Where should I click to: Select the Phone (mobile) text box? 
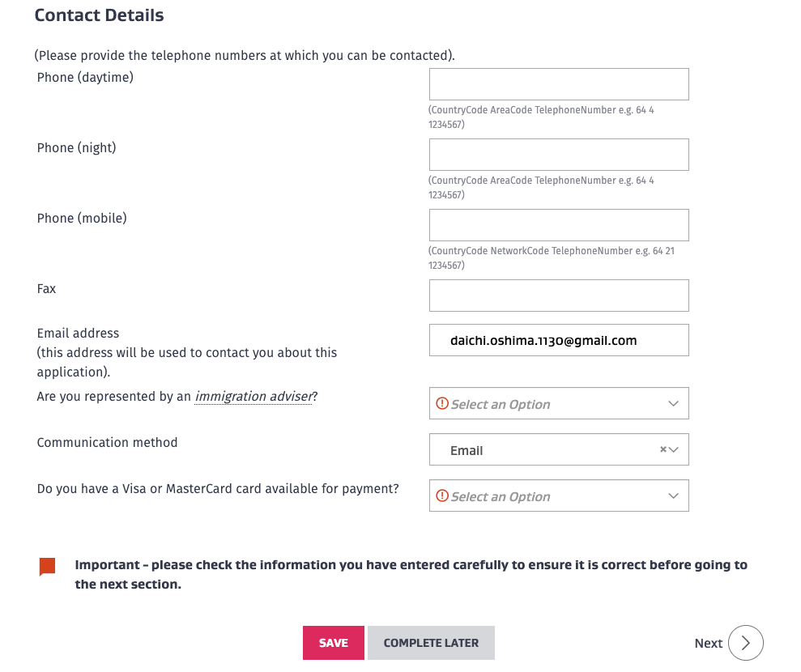pyautogui.click(x=559, y=225)
